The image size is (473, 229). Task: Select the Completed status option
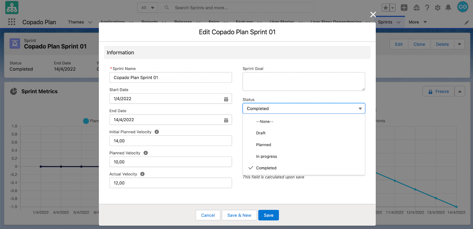pyautogui.click(x=304, y=168)
